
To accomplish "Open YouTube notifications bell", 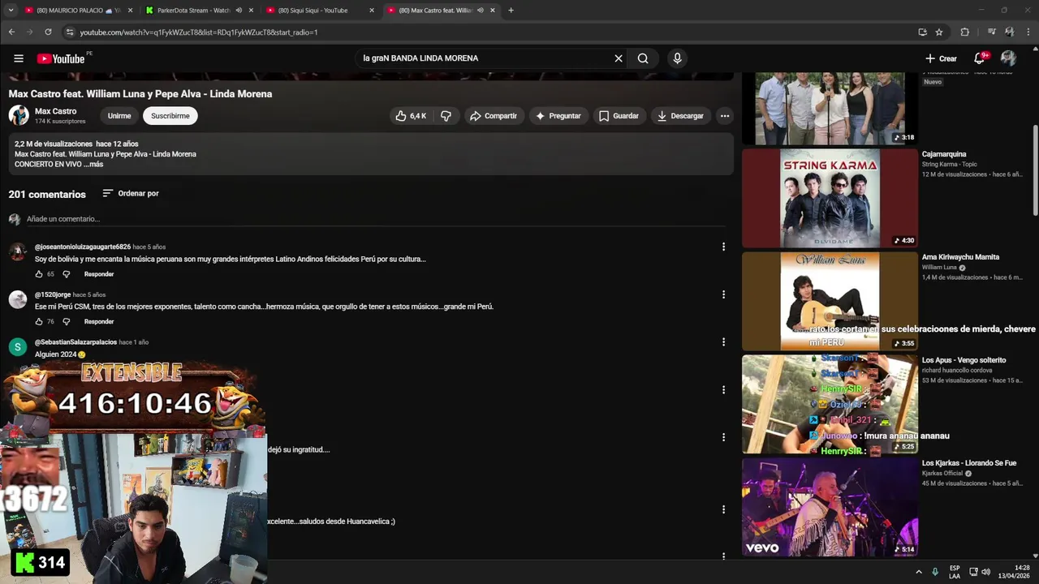I will click(x=980, y=58).
